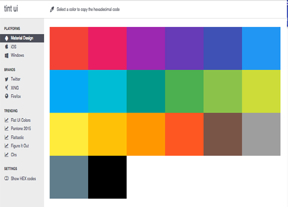Copy the deep orange color swatch

(x=184, y=134)
